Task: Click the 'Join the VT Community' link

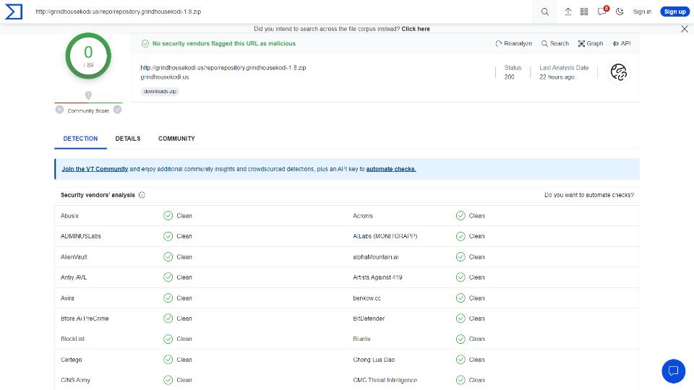Action: click(x=95, y=169)
